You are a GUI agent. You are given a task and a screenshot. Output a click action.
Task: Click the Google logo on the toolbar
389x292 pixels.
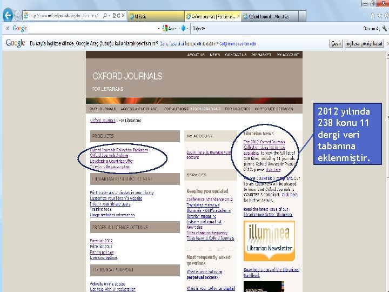click(19, 28)
